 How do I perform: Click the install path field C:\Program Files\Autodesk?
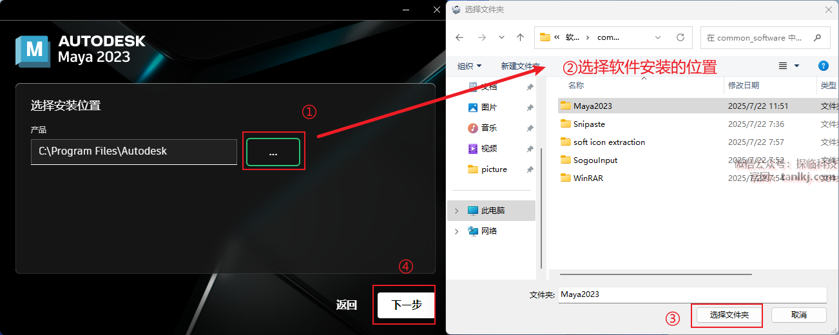pos(134,151)
